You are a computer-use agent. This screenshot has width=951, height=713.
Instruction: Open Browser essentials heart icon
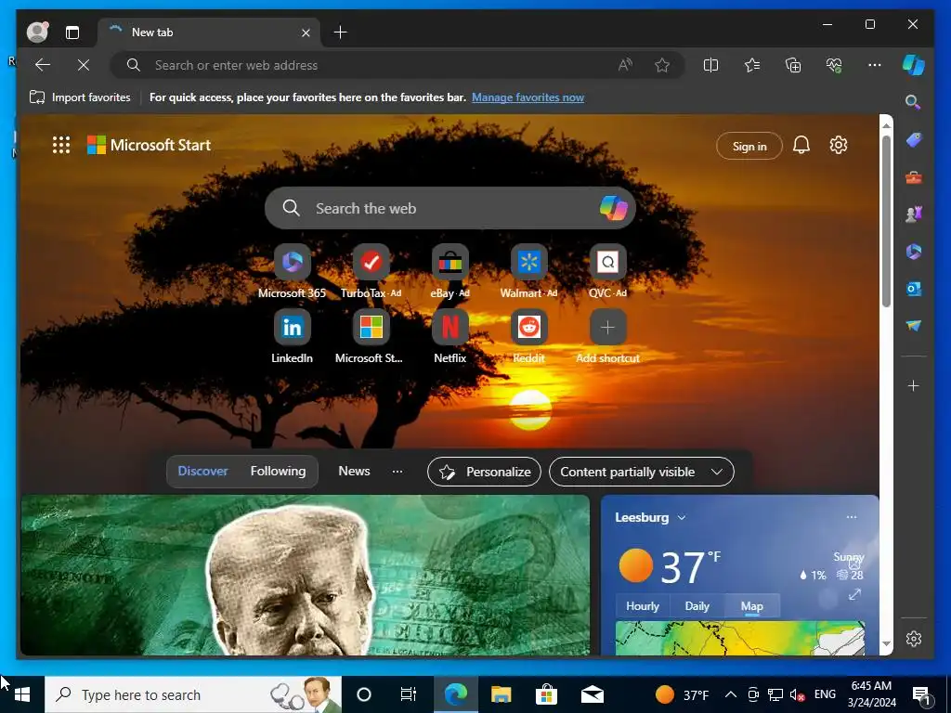click(835, 65)
